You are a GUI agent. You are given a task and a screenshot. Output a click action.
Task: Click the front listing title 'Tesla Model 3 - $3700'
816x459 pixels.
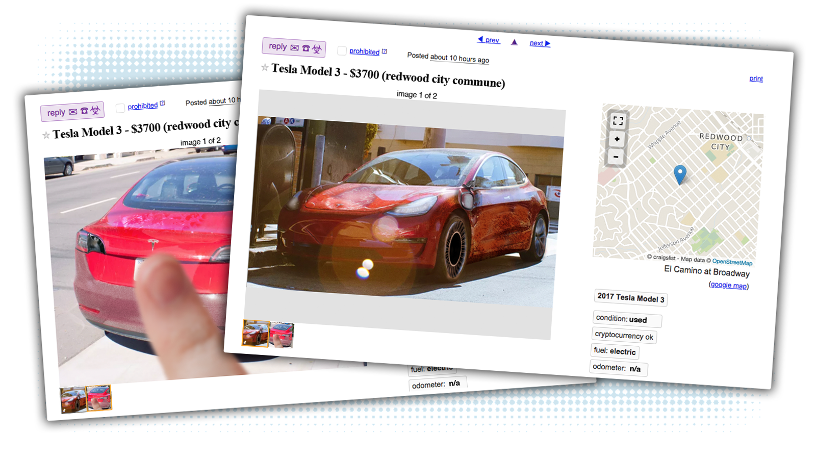pos(325,71)
